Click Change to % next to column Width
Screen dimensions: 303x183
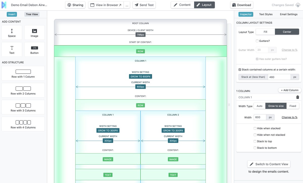click(289, 117)
